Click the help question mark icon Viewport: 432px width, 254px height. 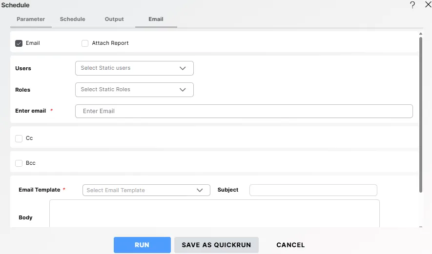pos(412,5)
